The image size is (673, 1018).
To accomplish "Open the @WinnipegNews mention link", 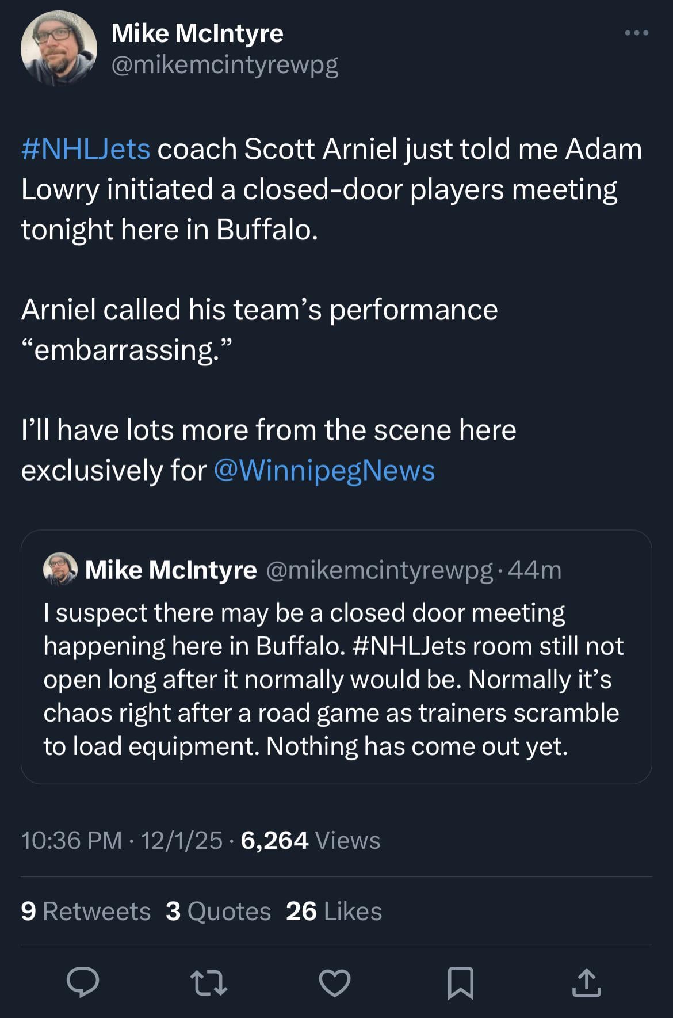I will point(324,470).
